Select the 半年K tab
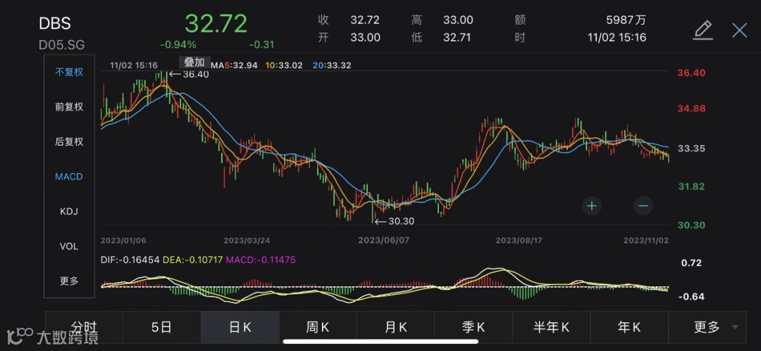This screenshot has width=761, height=351. 551,327
